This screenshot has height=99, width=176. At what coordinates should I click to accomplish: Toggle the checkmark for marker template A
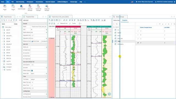pyautogui.click(x=138, y=31)
